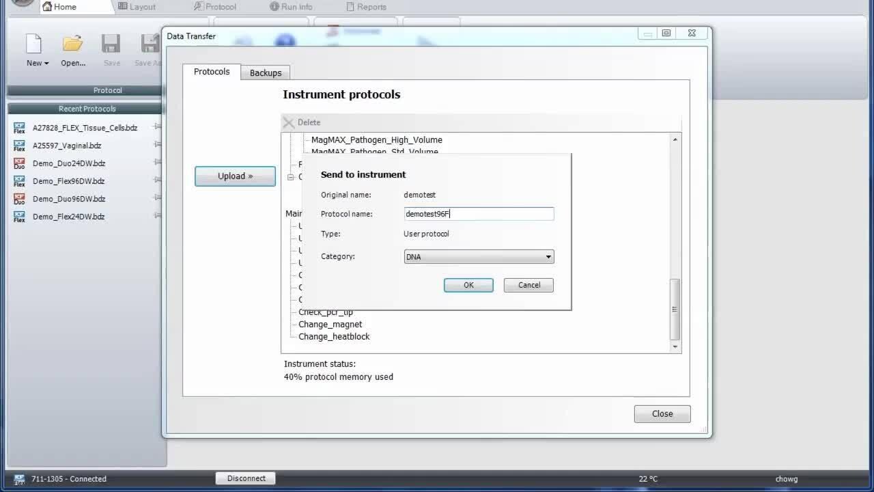Image resolution: width=874 pixels, height=492 pixels.
Task: Open A27828_FLEX_Tissue_Cells.bdz recent protocol
Action: coord(85,128)
